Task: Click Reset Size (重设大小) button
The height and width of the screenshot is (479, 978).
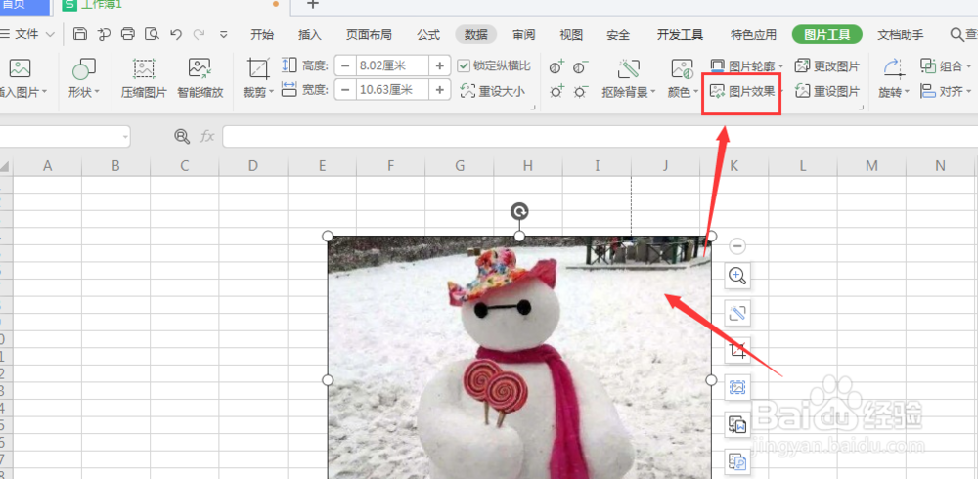Action: (492, 91)
